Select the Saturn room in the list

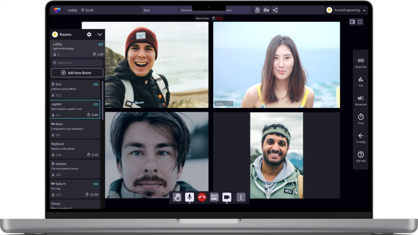(75, 189)
